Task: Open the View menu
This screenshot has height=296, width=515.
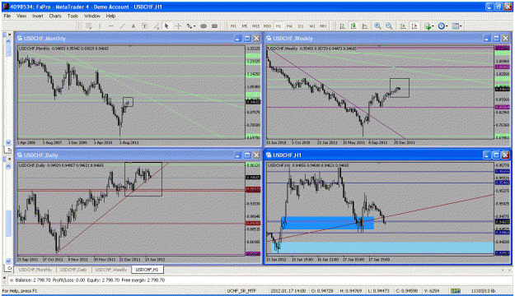Action: tap(21, 16)
